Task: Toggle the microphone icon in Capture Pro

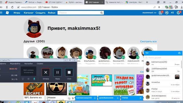Action: (34, 79)
